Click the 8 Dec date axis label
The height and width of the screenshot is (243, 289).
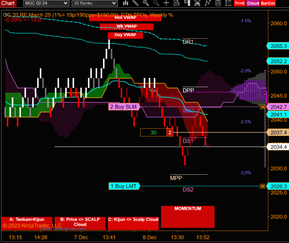[150, 237]
